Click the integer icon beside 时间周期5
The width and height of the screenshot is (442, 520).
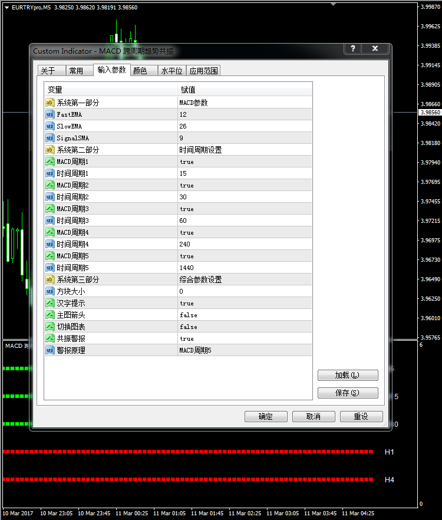coord(50,268)
